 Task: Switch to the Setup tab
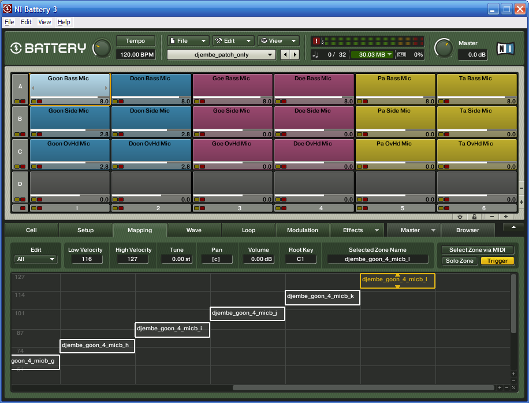coord(85,230)
